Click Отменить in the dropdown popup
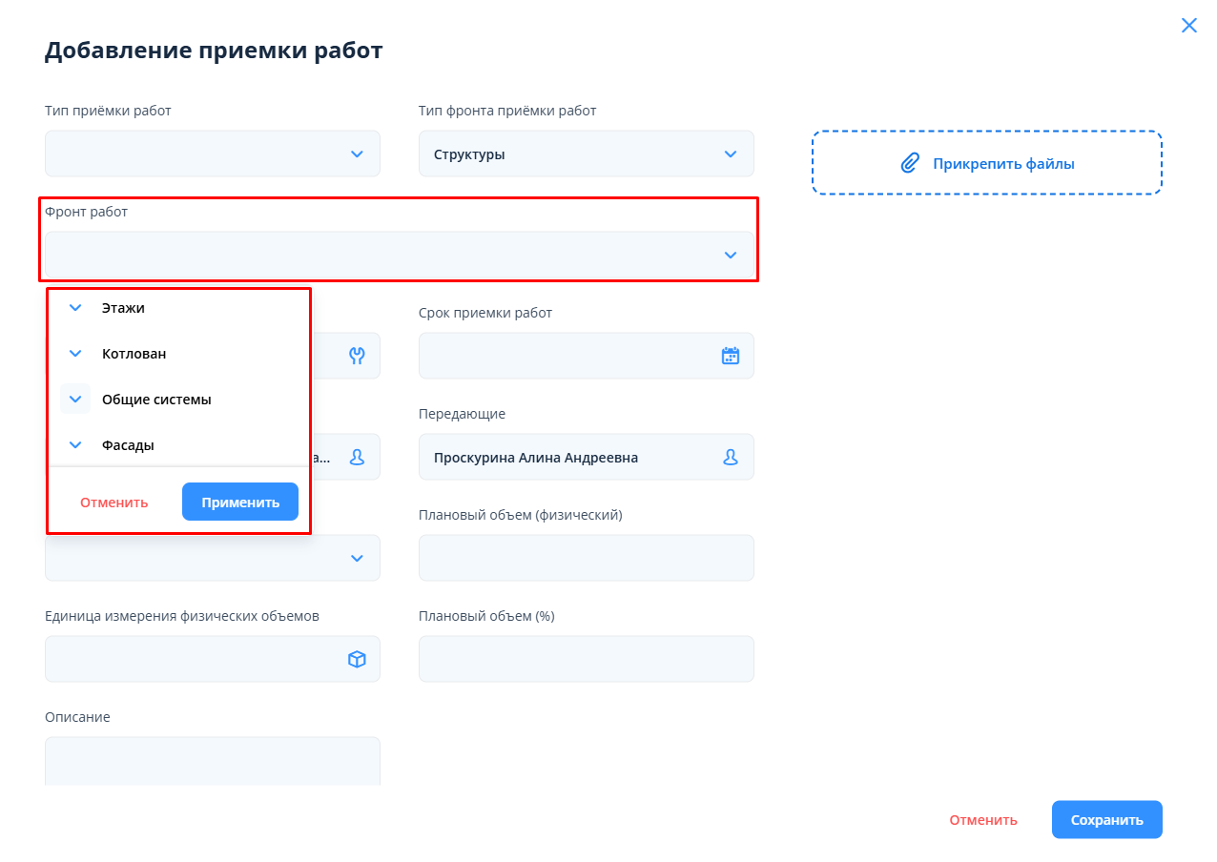The image size is (1217, 862). (x=113, y=502)
